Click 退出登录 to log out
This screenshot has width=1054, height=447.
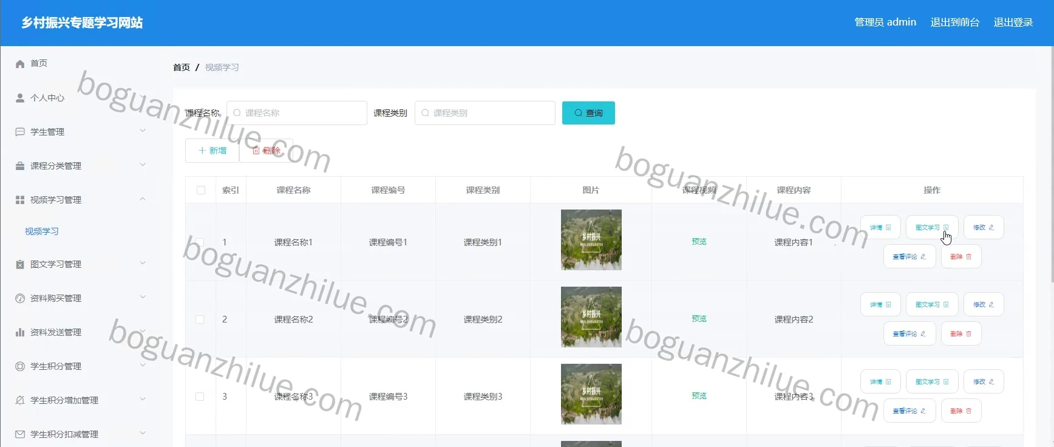click(x=1013, y=22)
